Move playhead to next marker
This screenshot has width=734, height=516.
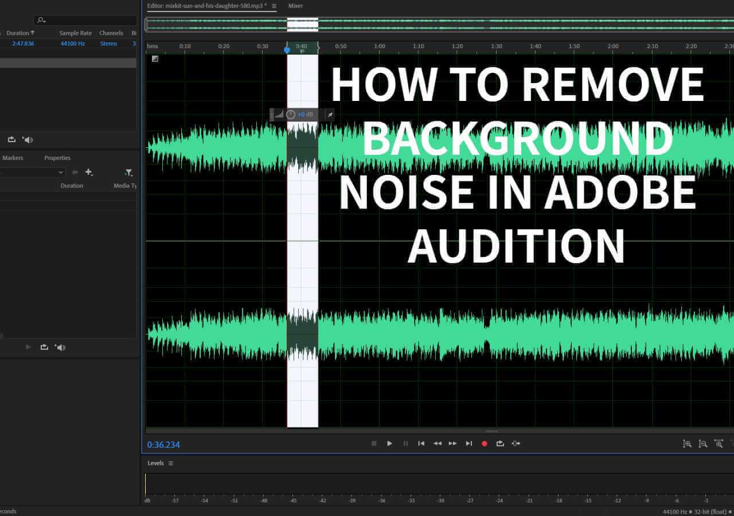(x=468, y=443)
